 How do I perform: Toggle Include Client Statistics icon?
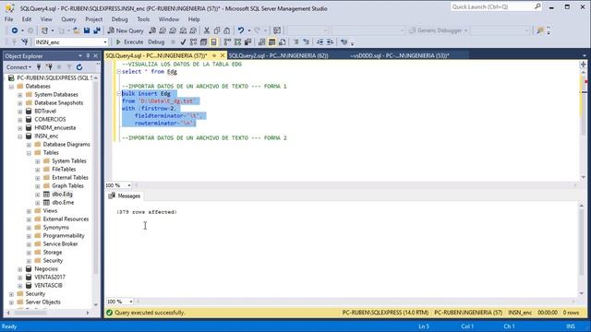(247, 41)
